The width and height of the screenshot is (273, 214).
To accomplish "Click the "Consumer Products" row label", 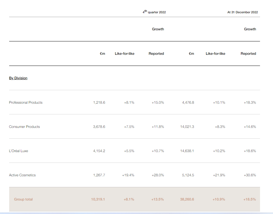I will tap(24, 127).
